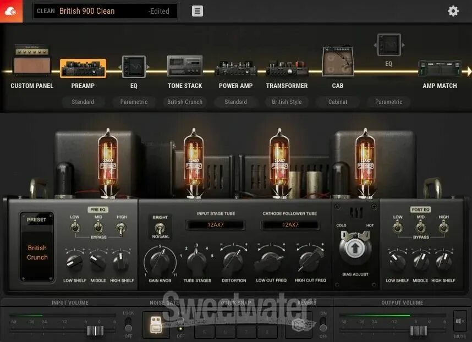This screenshot has height=342, width=472.
Task: Click the right arrow beside post-cab EQ
Action: [403, 45]
